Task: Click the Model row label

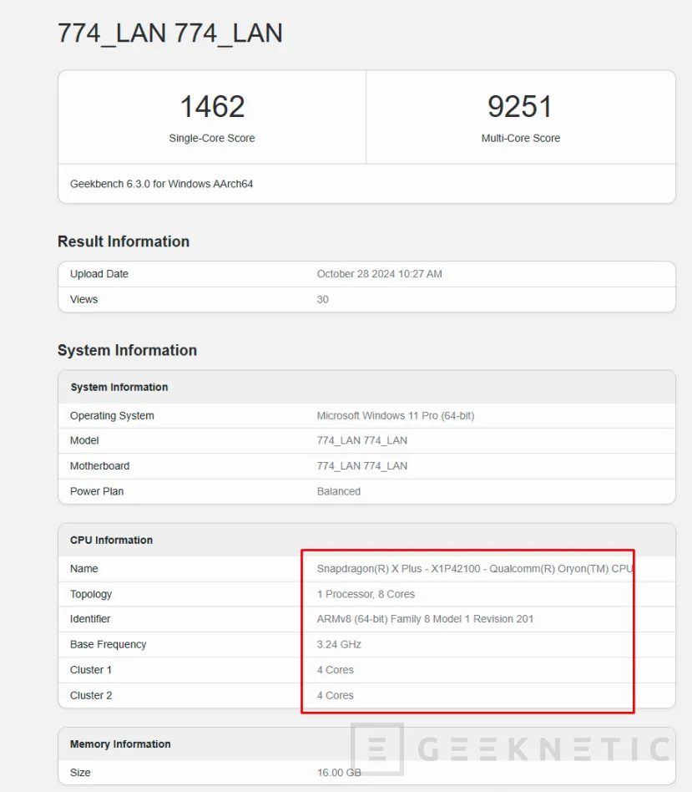Action: [84, 440]
